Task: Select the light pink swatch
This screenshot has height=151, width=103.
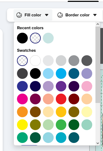Action: (87, 86)
